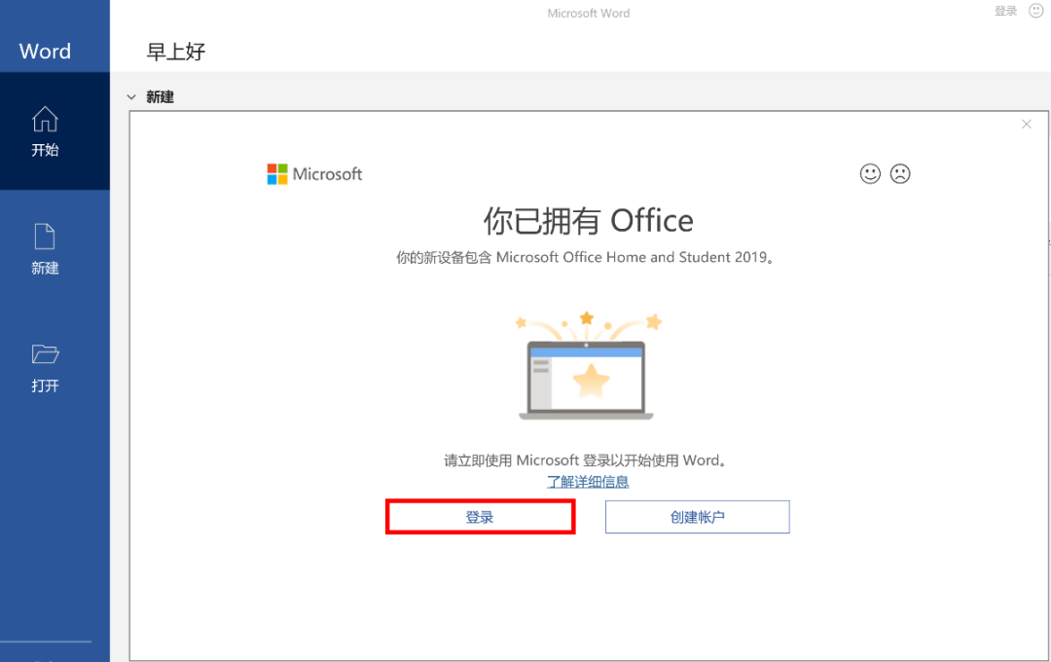
Task: Click the sad frown face in dialog
Action: 900,173
